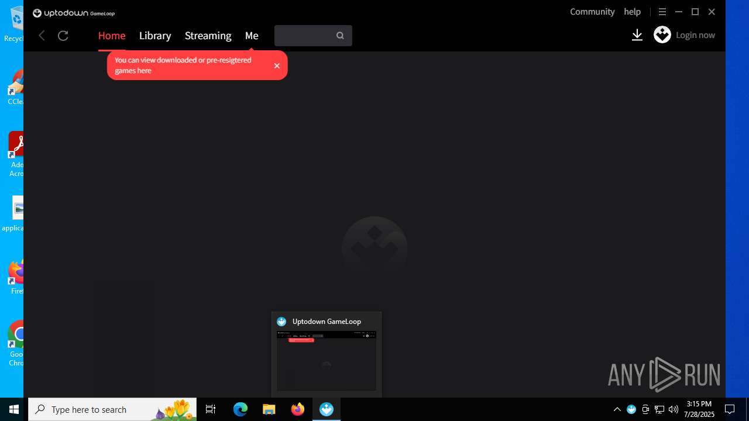Refresh the page with the reload icon
The image size is (749, 421).
[63, 36]
